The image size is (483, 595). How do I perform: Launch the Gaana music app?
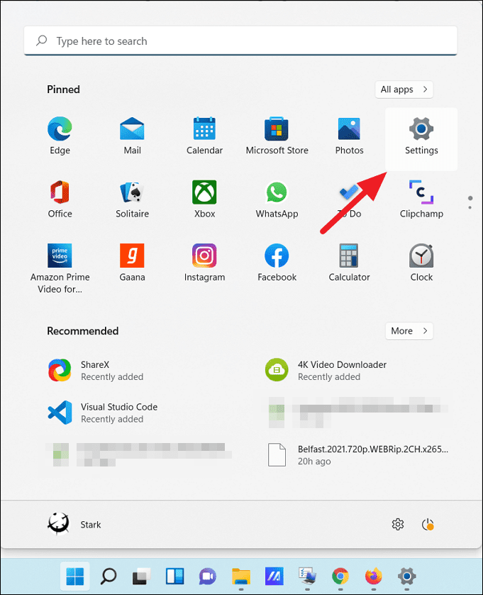(x=133, y=263)
